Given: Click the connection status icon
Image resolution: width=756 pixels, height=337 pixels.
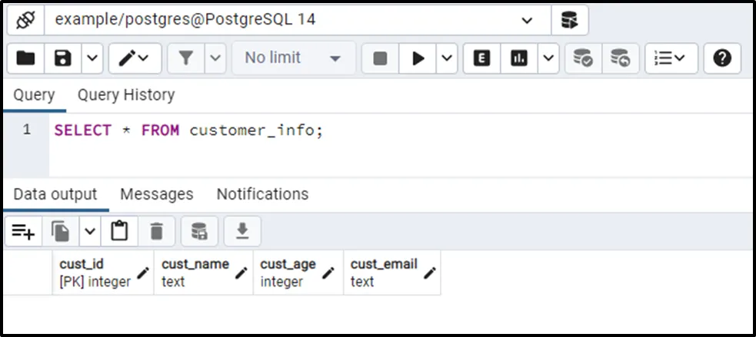Looking at the screenshot, I should 26,21.
